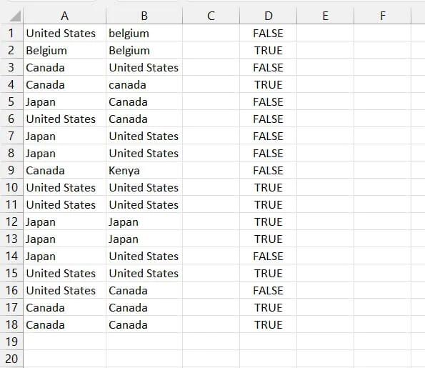Viewport: 425px width, 368px height.
Task: Select column C header
Action: tap(211, 16)
